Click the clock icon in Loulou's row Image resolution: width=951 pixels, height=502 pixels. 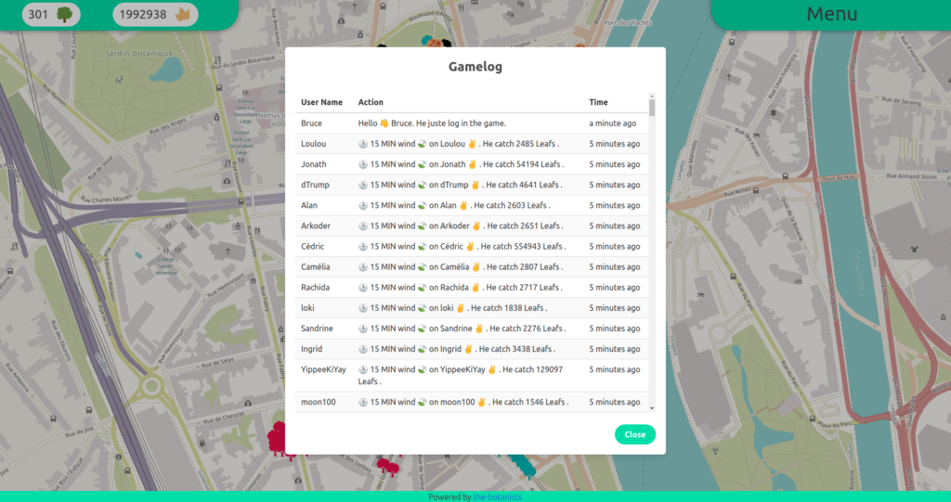363,144
